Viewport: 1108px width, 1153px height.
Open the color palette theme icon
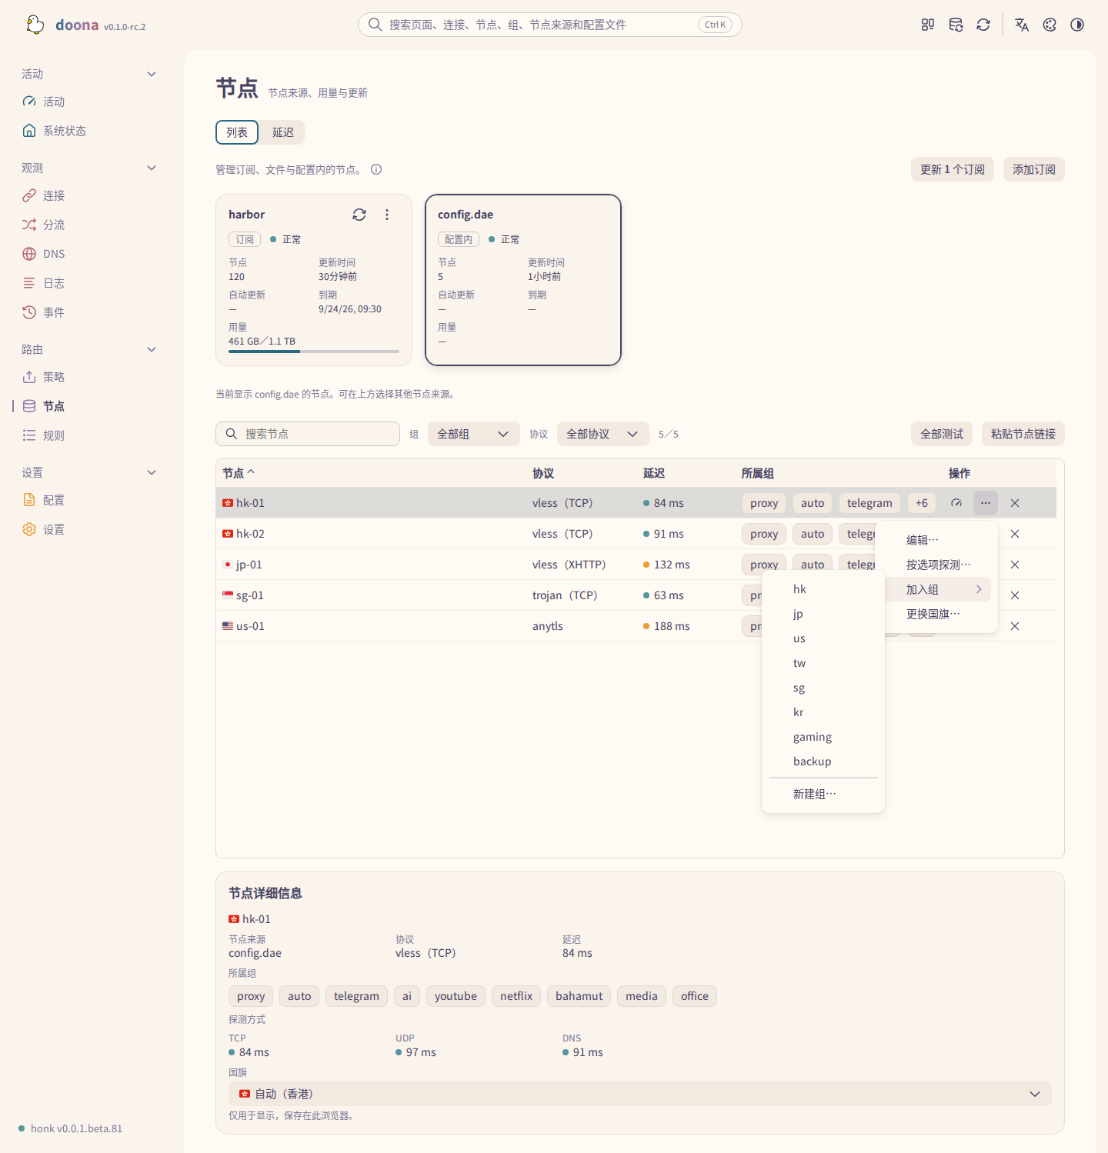click(x=1050, y=25)
